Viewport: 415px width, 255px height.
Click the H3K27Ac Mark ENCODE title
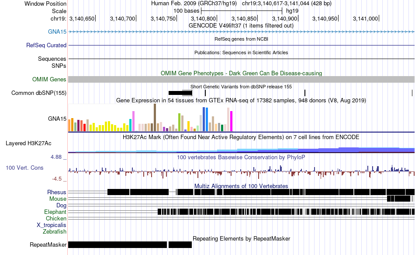pyautogui.click(x=241, y=137)
